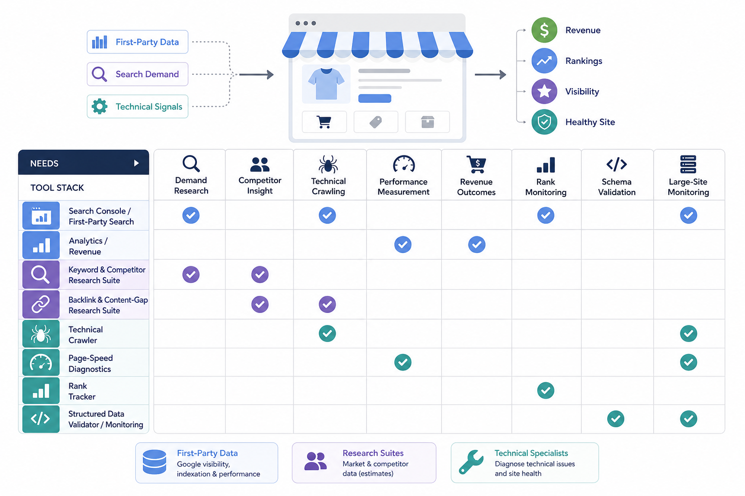Click the Revenue Outcomes cart icon

pyautogui.click(x=476, y=165)
